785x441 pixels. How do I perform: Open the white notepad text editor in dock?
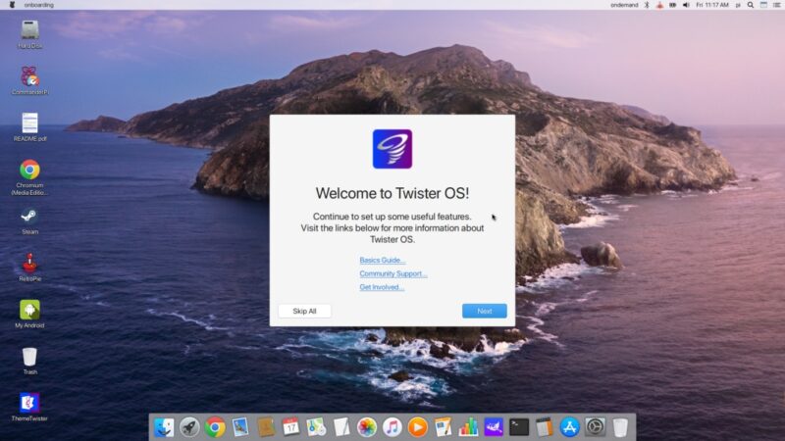point(341,427)
